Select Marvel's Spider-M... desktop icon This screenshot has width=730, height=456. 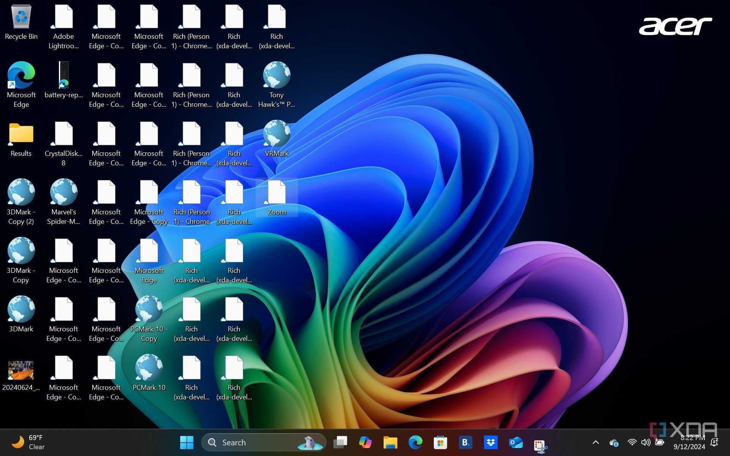tap(63, 202)
